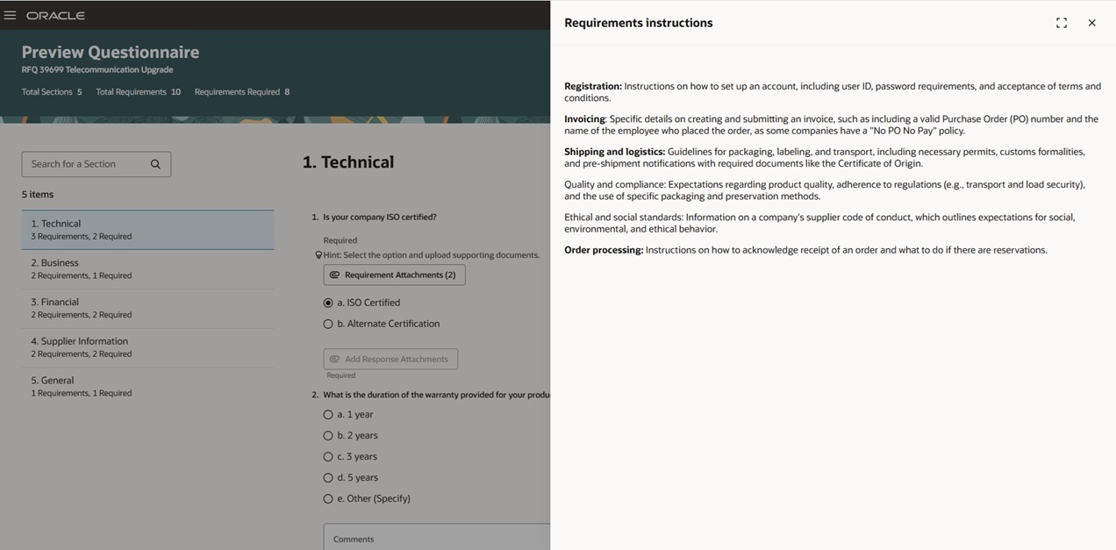Select the Alternate Certification option
Viewport: 1116px width, 550px height.
click(x=328, y=323)
